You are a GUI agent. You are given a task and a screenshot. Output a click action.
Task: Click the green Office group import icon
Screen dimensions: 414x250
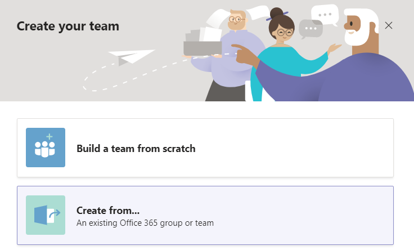[46, 215]
